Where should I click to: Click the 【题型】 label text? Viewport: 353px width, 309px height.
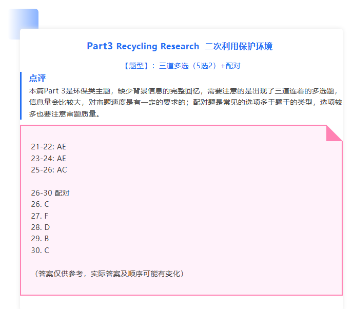[136, 66]
